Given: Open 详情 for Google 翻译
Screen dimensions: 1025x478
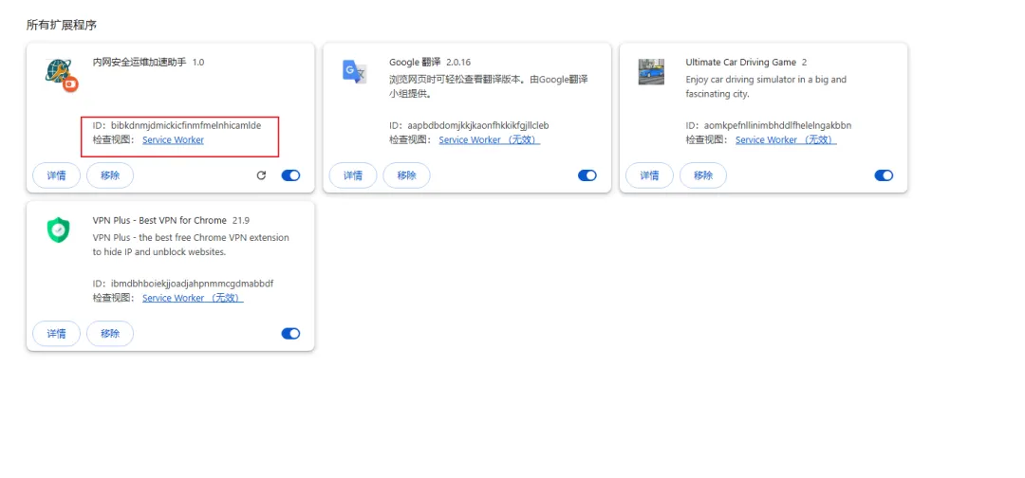Looking at the screenshot, I should pyautogui.click(x=353, y=175).
